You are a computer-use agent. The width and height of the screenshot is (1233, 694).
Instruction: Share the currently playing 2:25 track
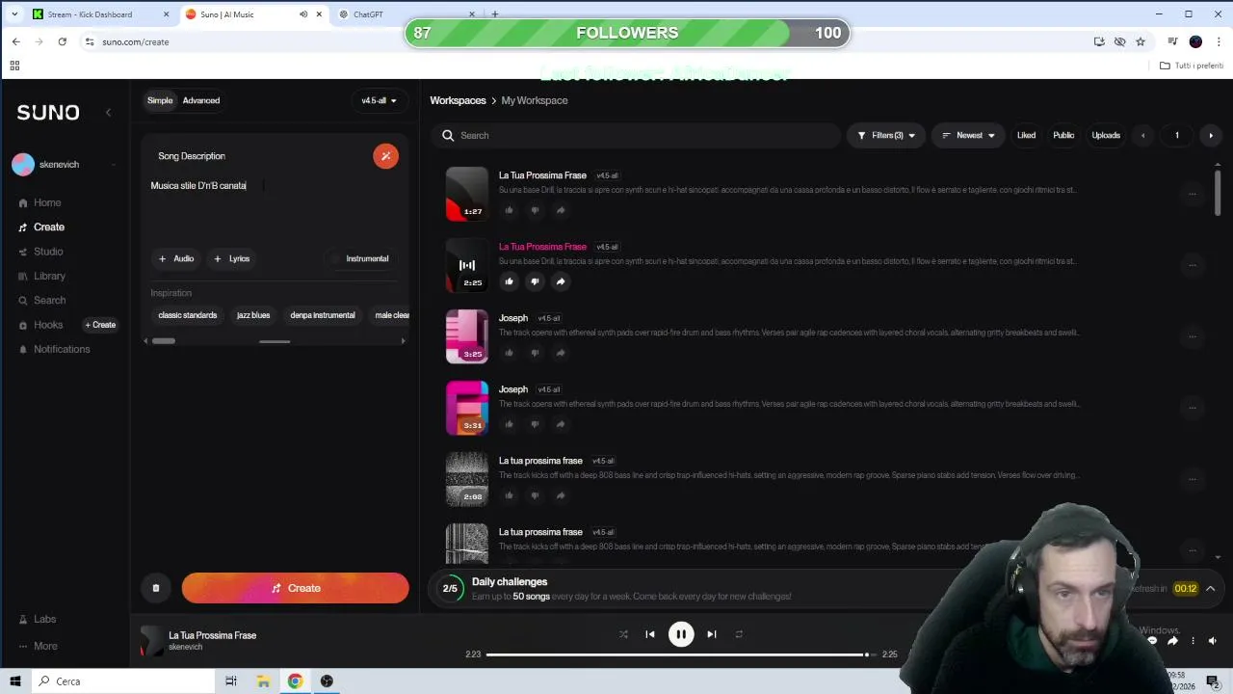pyautogui.click(x=561, y=281)
